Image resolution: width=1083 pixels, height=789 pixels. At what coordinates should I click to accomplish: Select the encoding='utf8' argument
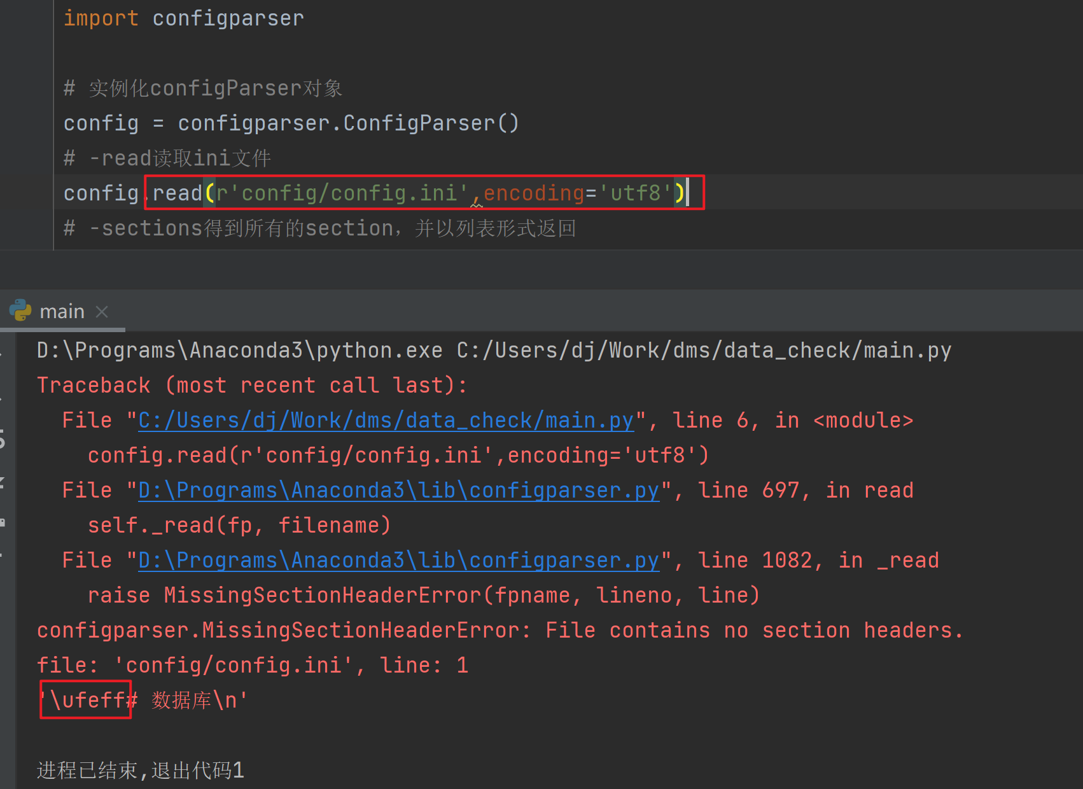click(576, 192)
